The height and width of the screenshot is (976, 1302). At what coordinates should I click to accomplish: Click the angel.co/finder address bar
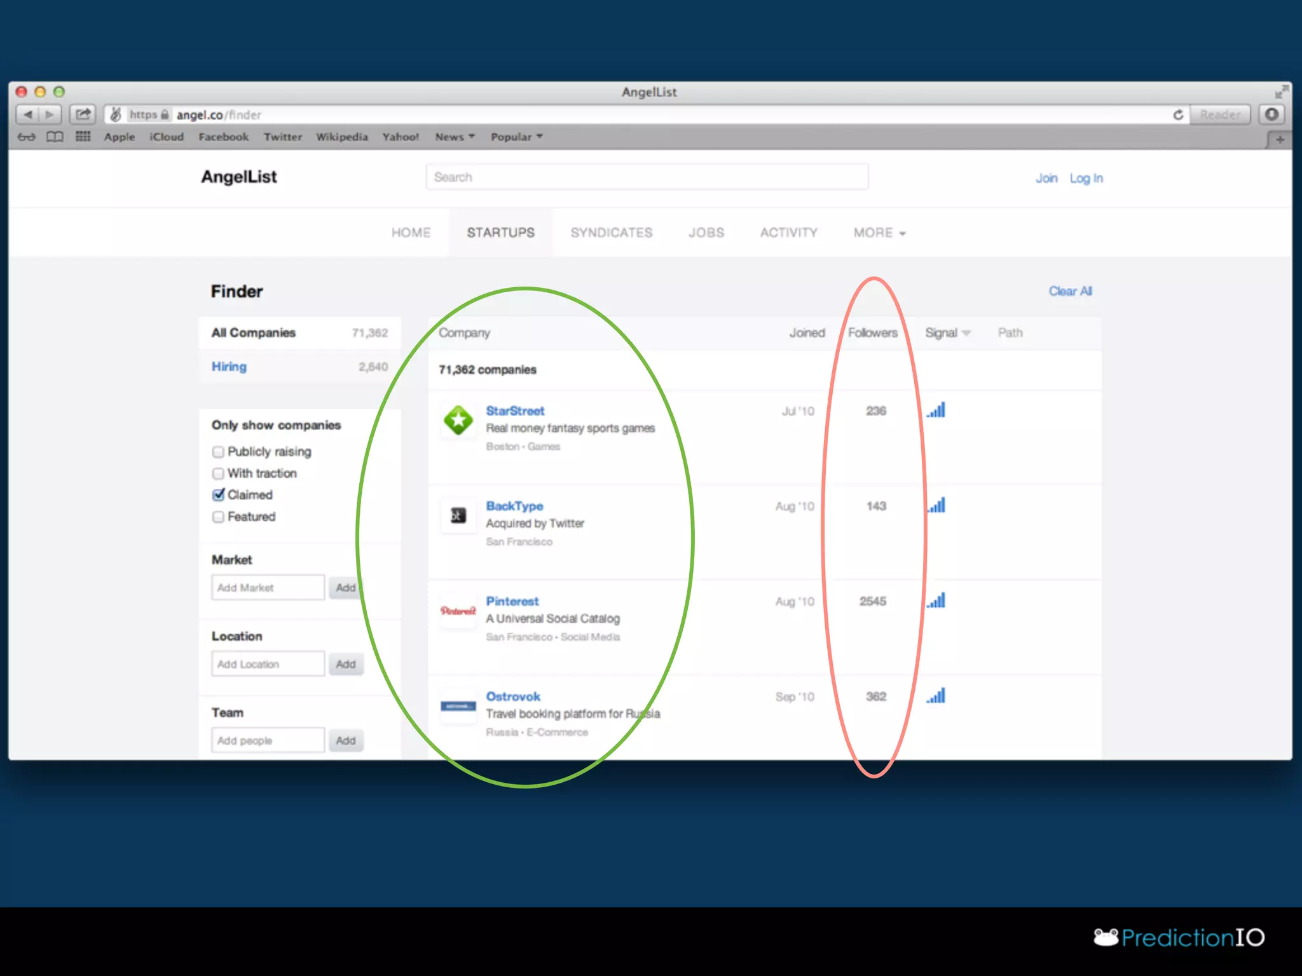point(645,114)
